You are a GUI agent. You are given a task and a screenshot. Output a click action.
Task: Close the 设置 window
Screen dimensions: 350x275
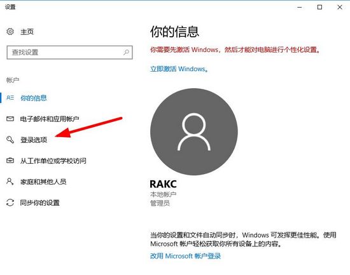(340, 7)
